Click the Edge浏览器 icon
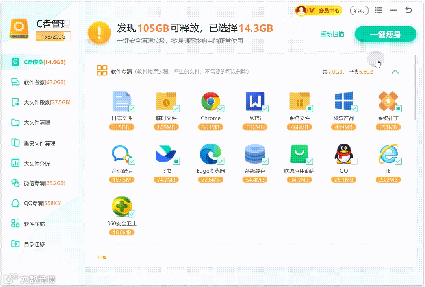Screen dimensions: 425x287 [211, 154]
